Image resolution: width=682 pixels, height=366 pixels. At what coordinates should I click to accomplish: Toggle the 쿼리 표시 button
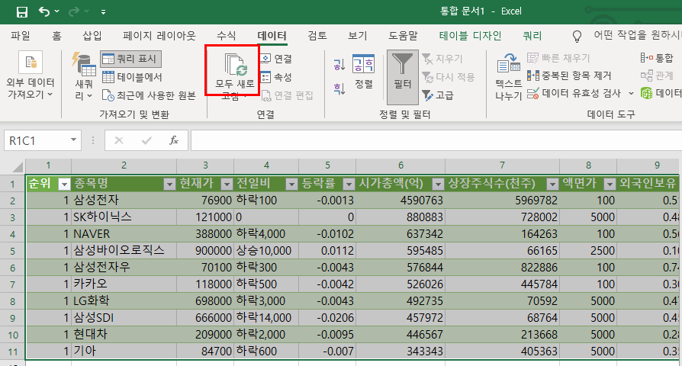[131, 59]
